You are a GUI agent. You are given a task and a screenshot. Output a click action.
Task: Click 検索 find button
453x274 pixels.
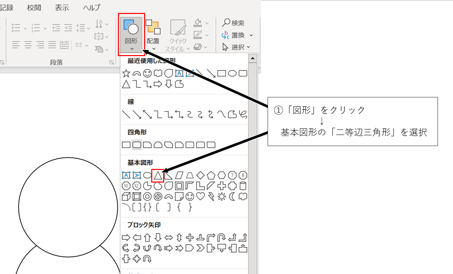(x=233, y=23)
